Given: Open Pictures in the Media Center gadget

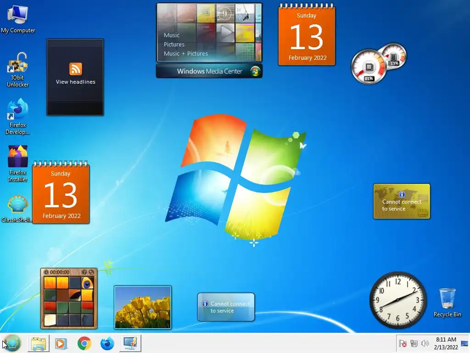Looking at the screenshot, I should (174, 45).
